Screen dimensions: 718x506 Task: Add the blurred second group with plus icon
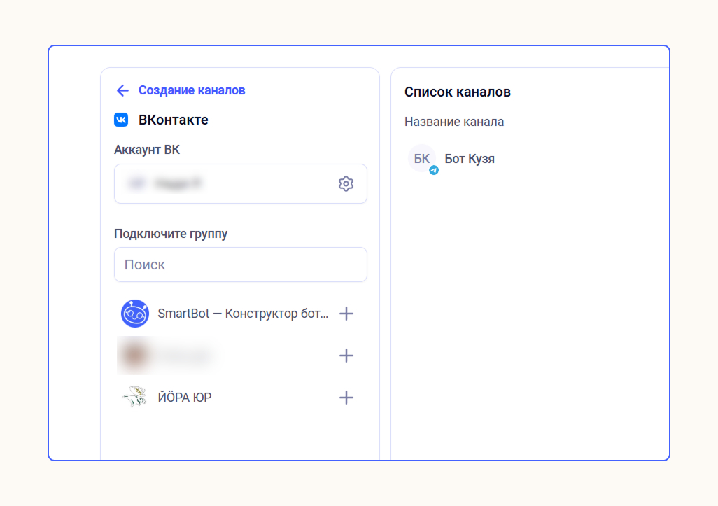346,356
